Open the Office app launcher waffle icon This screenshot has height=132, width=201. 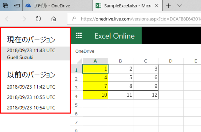79,36
